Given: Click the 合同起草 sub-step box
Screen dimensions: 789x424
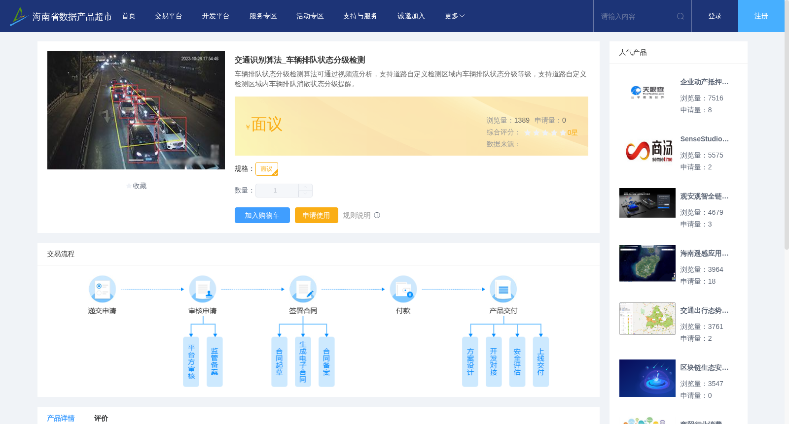Looking at the screenshot, I should point(279,361).
